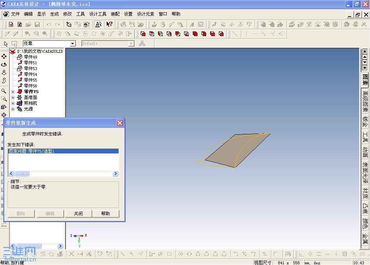Click the 删除 button in the dialog
Viewport: 370px width, 265px height.
click(21, 214)
